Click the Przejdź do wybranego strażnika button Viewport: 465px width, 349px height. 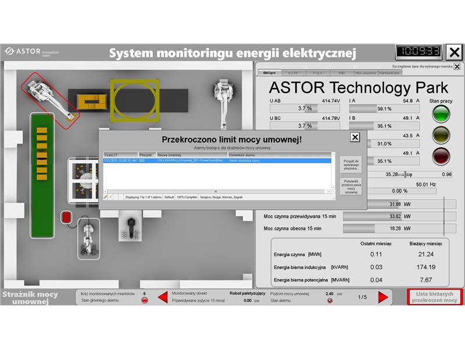click(x=351, y=165)
